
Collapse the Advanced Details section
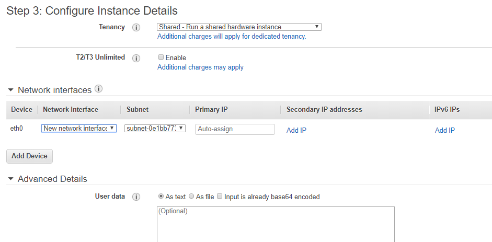(10, 179)
